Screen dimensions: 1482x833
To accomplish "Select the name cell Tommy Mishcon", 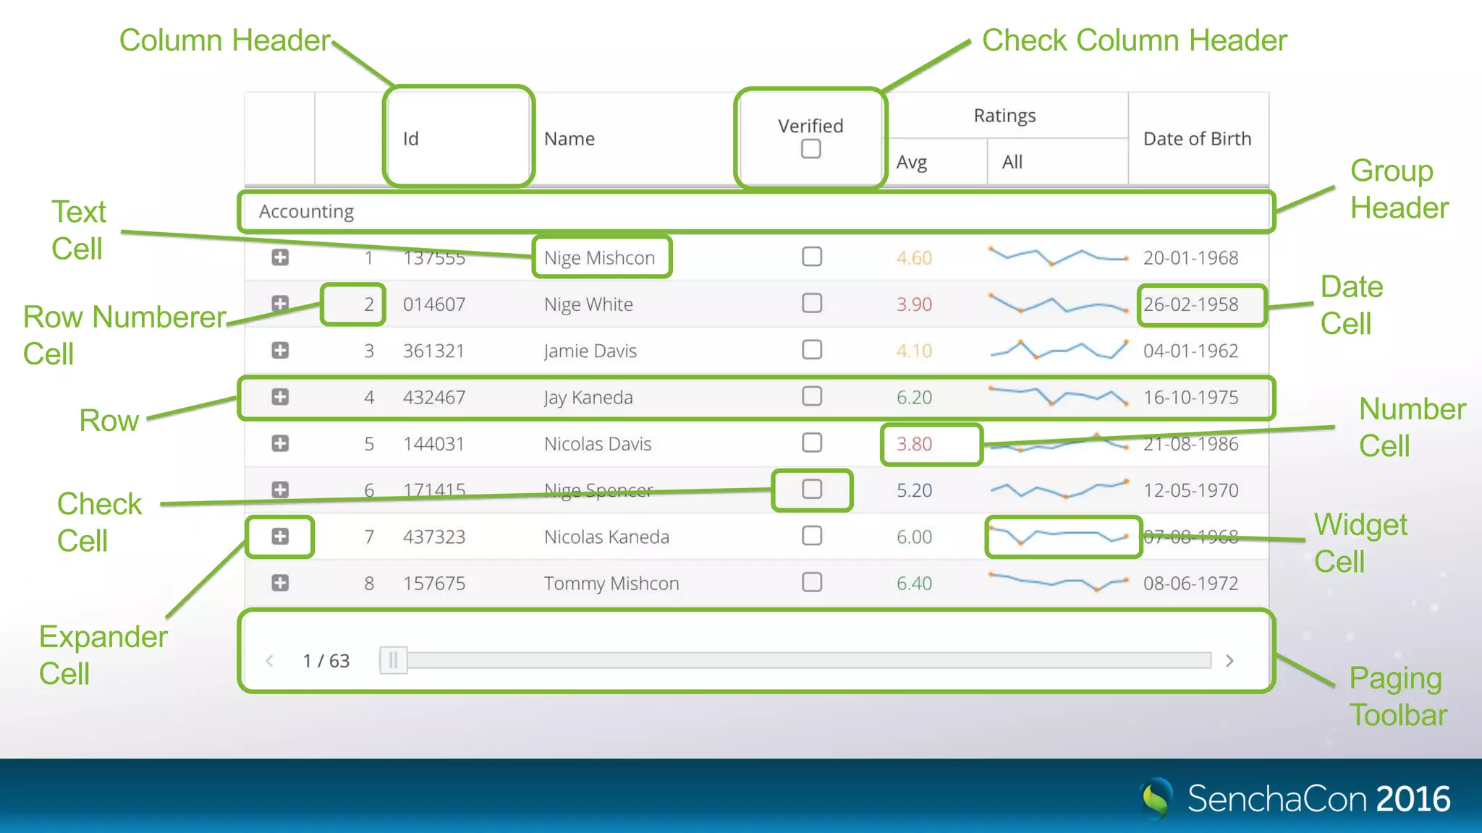I will [612, 584].
